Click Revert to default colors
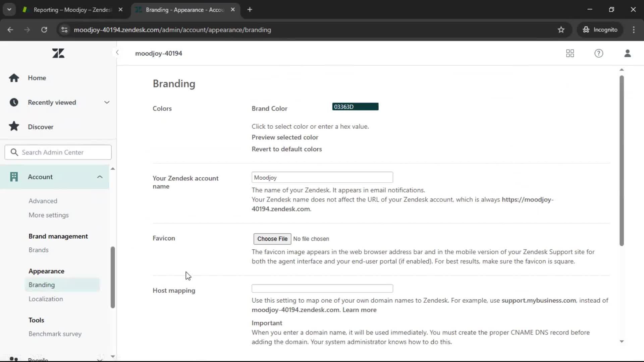The height and width of the screenshot is (362, 644). tap(287, 149)
